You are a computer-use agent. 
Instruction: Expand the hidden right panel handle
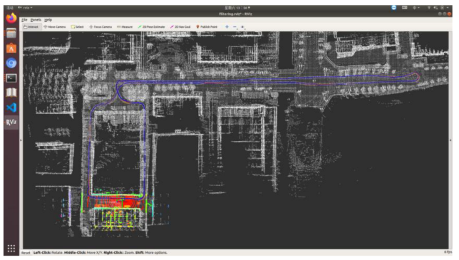pyautogui.click(x=450, y=141)
